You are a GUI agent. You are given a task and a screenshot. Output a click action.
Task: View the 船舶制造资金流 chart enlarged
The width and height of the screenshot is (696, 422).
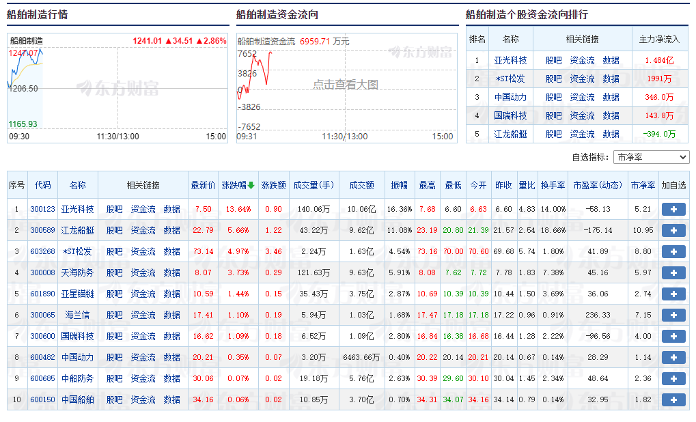click(347, 88)
